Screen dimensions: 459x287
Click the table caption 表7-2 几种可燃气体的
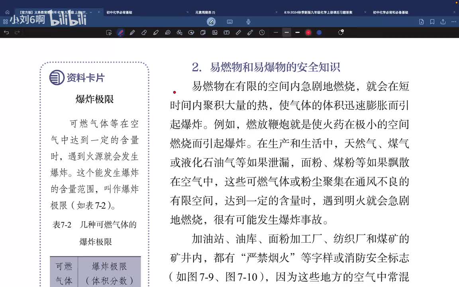pos(94,225)
